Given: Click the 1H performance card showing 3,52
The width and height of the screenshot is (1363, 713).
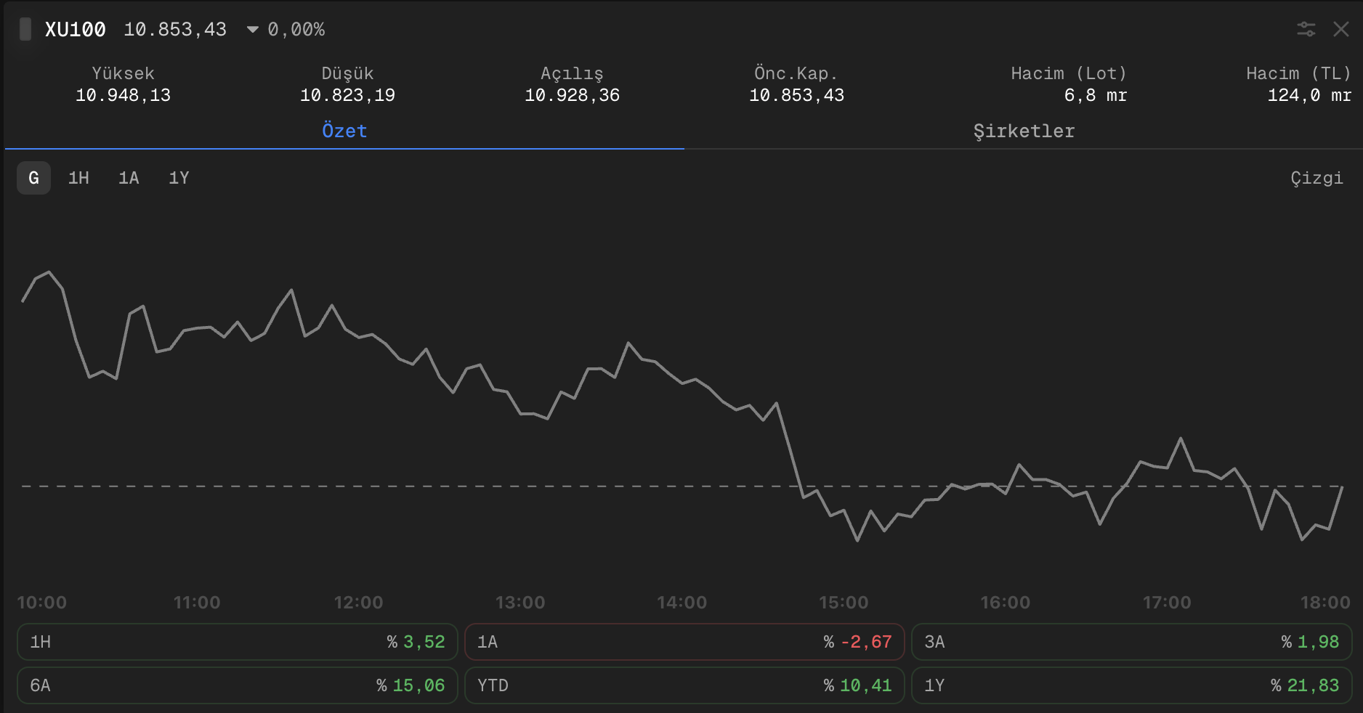Looking at the screenshot, I should click(x=237, y=642).
